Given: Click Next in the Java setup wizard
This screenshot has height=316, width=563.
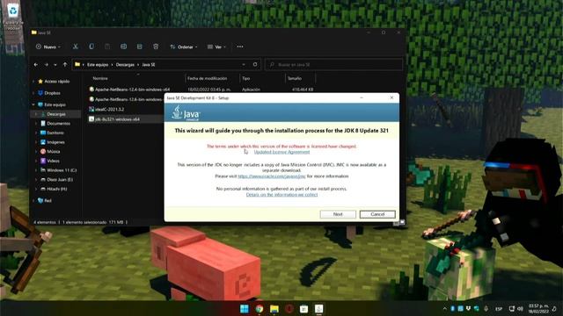Looking at the screenshot, I should [338, 214].
